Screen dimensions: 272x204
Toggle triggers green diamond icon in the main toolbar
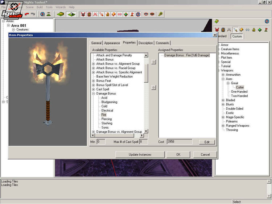coord(126,14)
